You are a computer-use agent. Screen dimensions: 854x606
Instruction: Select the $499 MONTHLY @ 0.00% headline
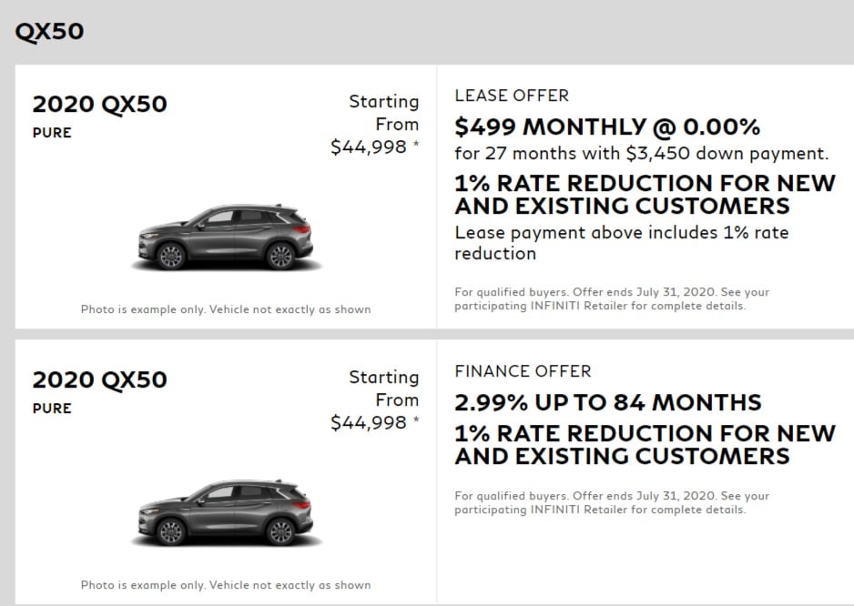(x=607, y=126)
